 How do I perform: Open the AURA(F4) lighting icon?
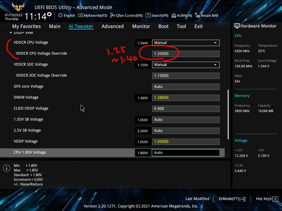(173, 15)
